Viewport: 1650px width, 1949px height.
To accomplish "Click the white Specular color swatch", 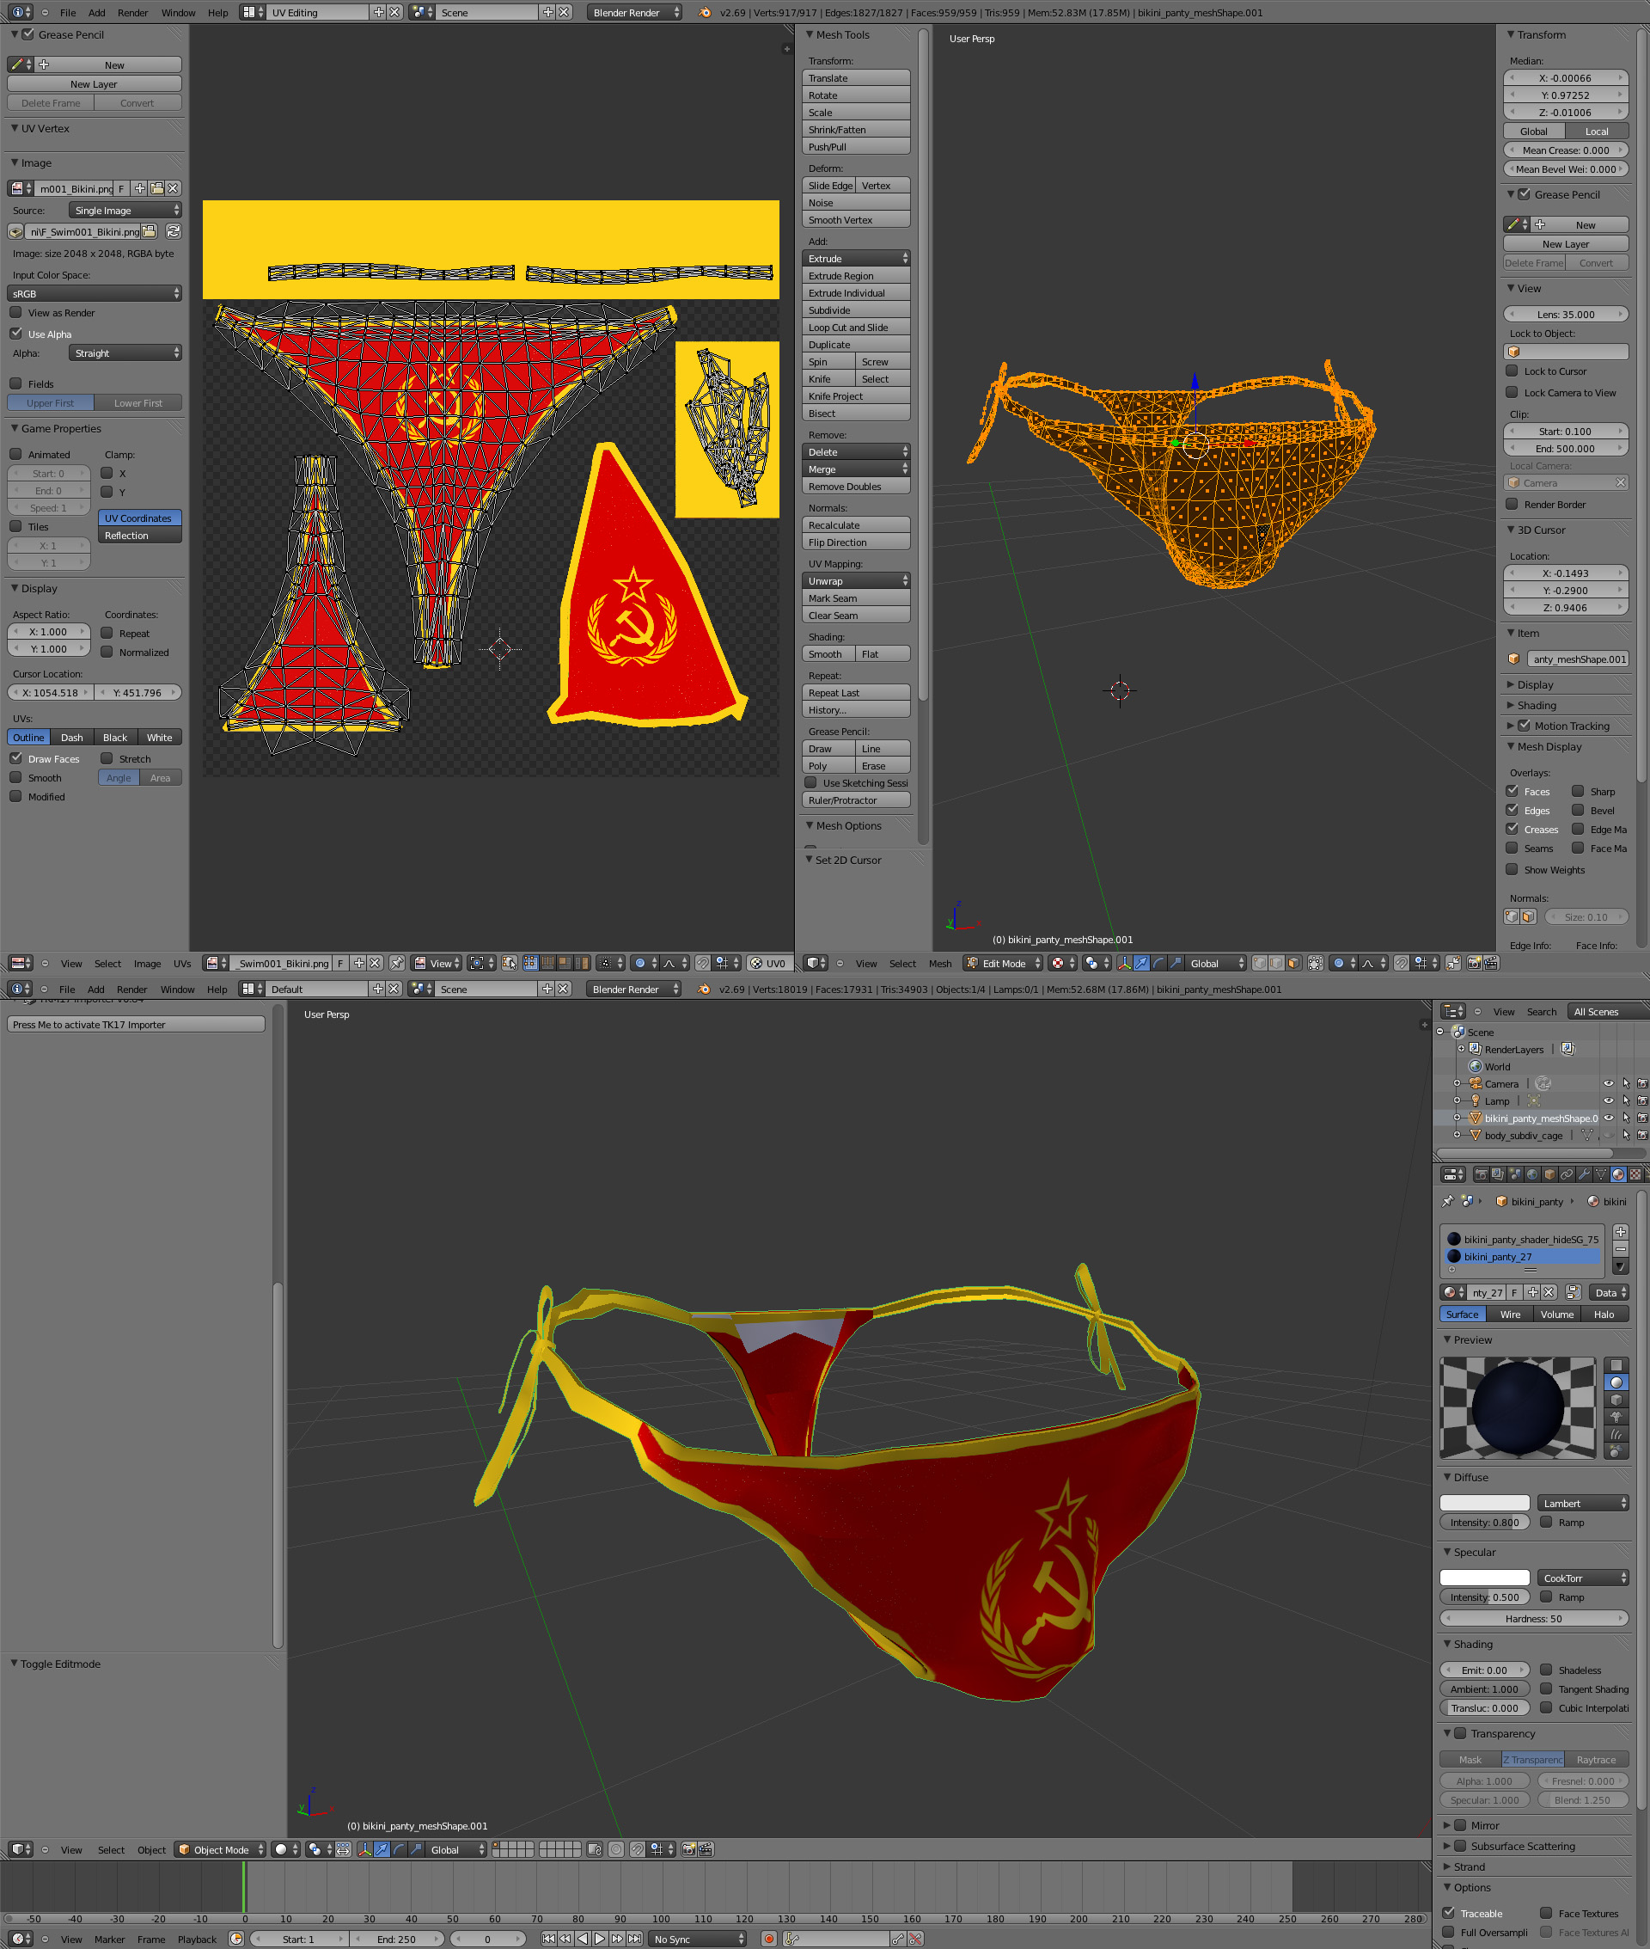I will pos(1484,1578).
